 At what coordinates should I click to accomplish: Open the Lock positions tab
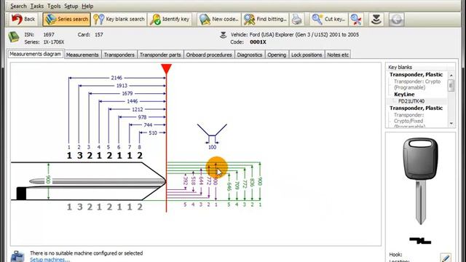click(x=307, y=55)
